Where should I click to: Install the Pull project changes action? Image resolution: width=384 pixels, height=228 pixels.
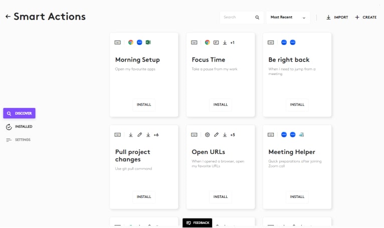coord(144,196)
